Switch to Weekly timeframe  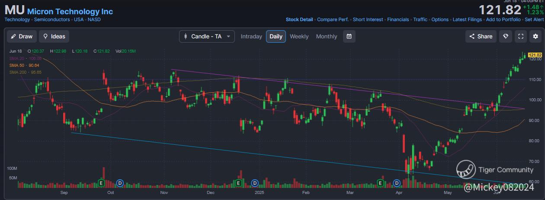click(299, 37)
